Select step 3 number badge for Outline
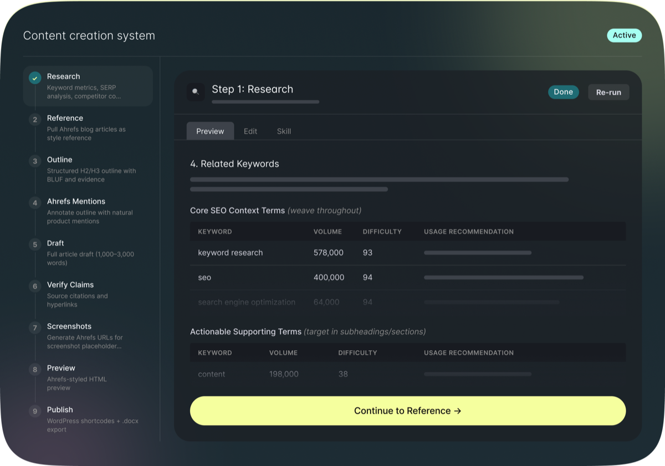665x466 pixels. pos(35,161)
